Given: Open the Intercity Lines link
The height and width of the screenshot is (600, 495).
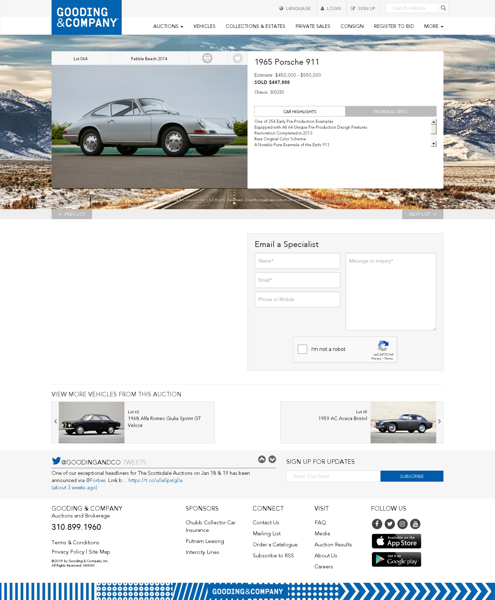Looking at the screenshot, I should [x=202, y=552].
